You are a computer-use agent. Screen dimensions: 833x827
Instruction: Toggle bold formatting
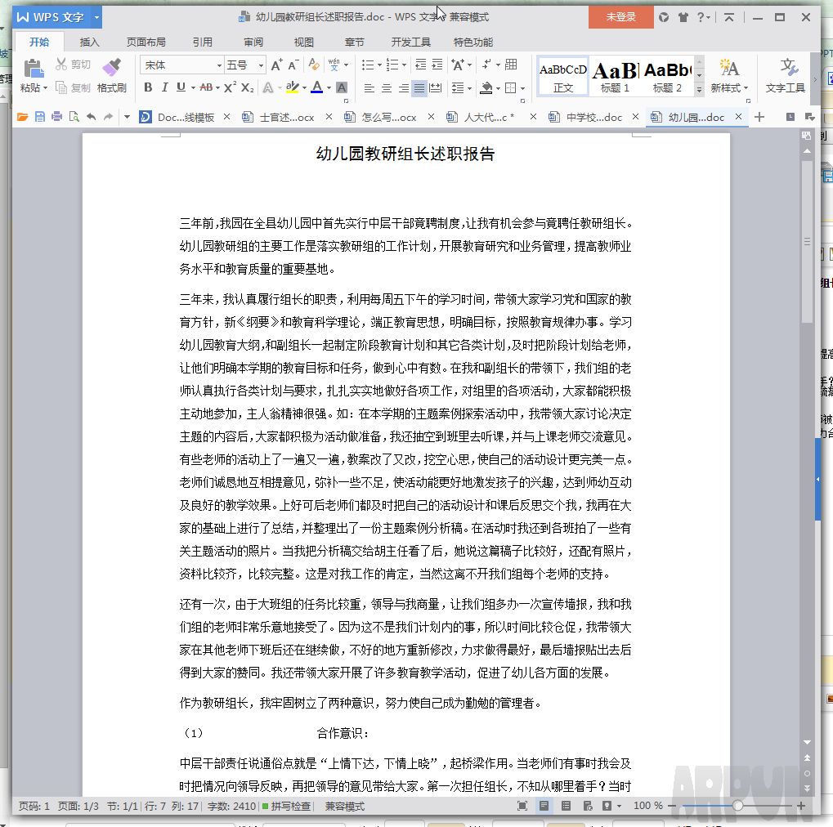click(148, 86)
